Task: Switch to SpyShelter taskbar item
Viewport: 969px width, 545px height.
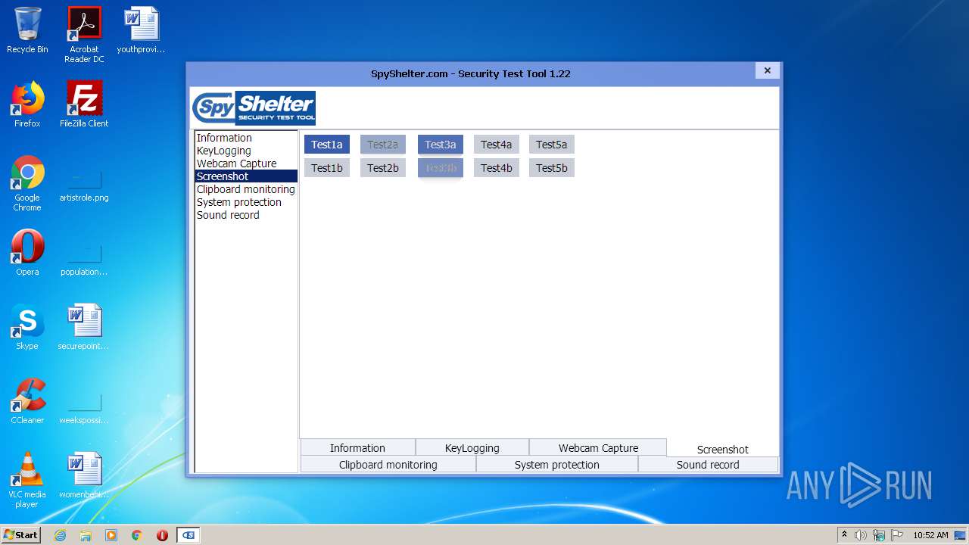Action: [189, 535]
